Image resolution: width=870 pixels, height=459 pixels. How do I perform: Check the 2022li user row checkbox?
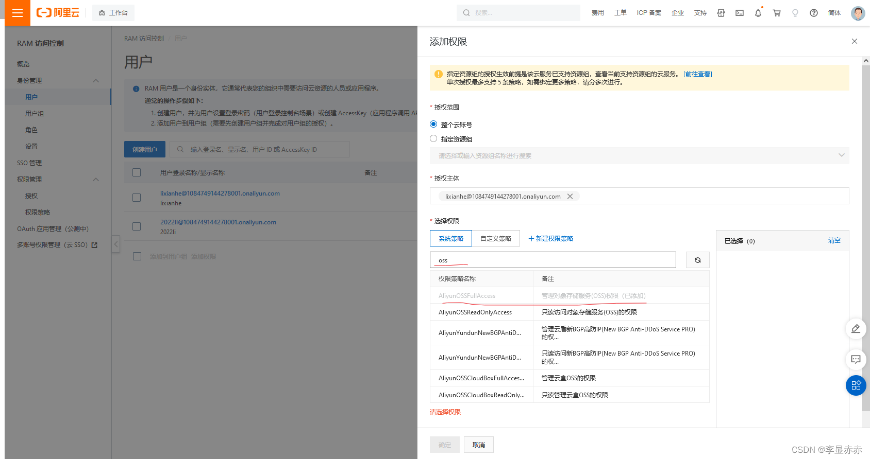pyautogui.click(x=137, y=226)
